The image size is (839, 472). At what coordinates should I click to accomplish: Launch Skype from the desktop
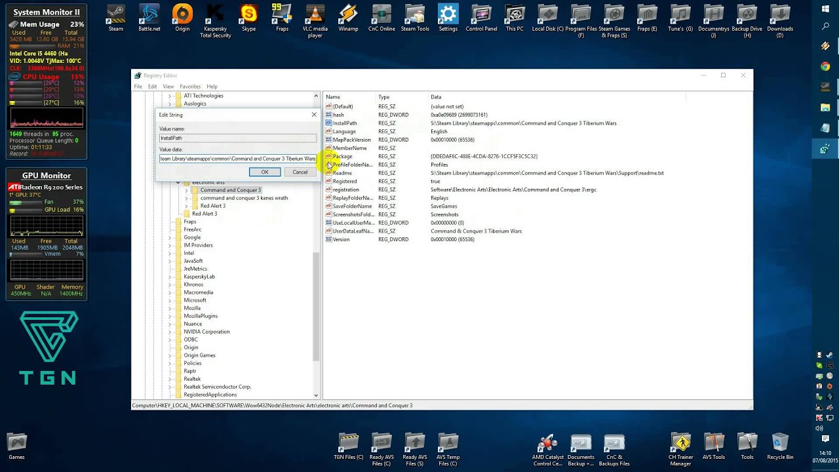pos(249,18)
